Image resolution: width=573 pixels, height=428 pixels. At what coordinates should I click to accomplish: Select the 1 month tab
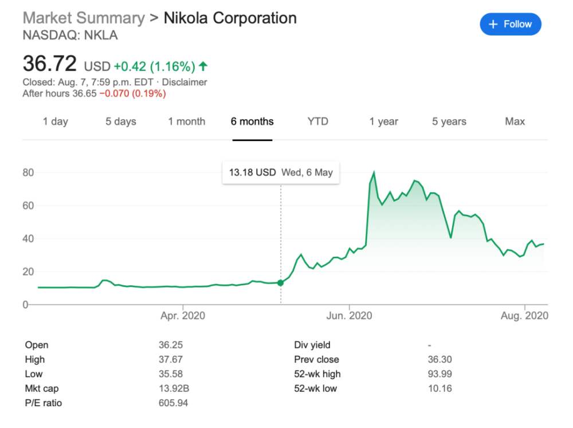coord(187,121)
